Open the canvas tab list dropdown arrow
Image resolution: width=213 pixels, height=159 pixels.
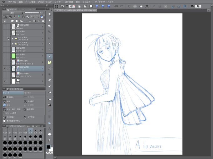click(209, 10)
